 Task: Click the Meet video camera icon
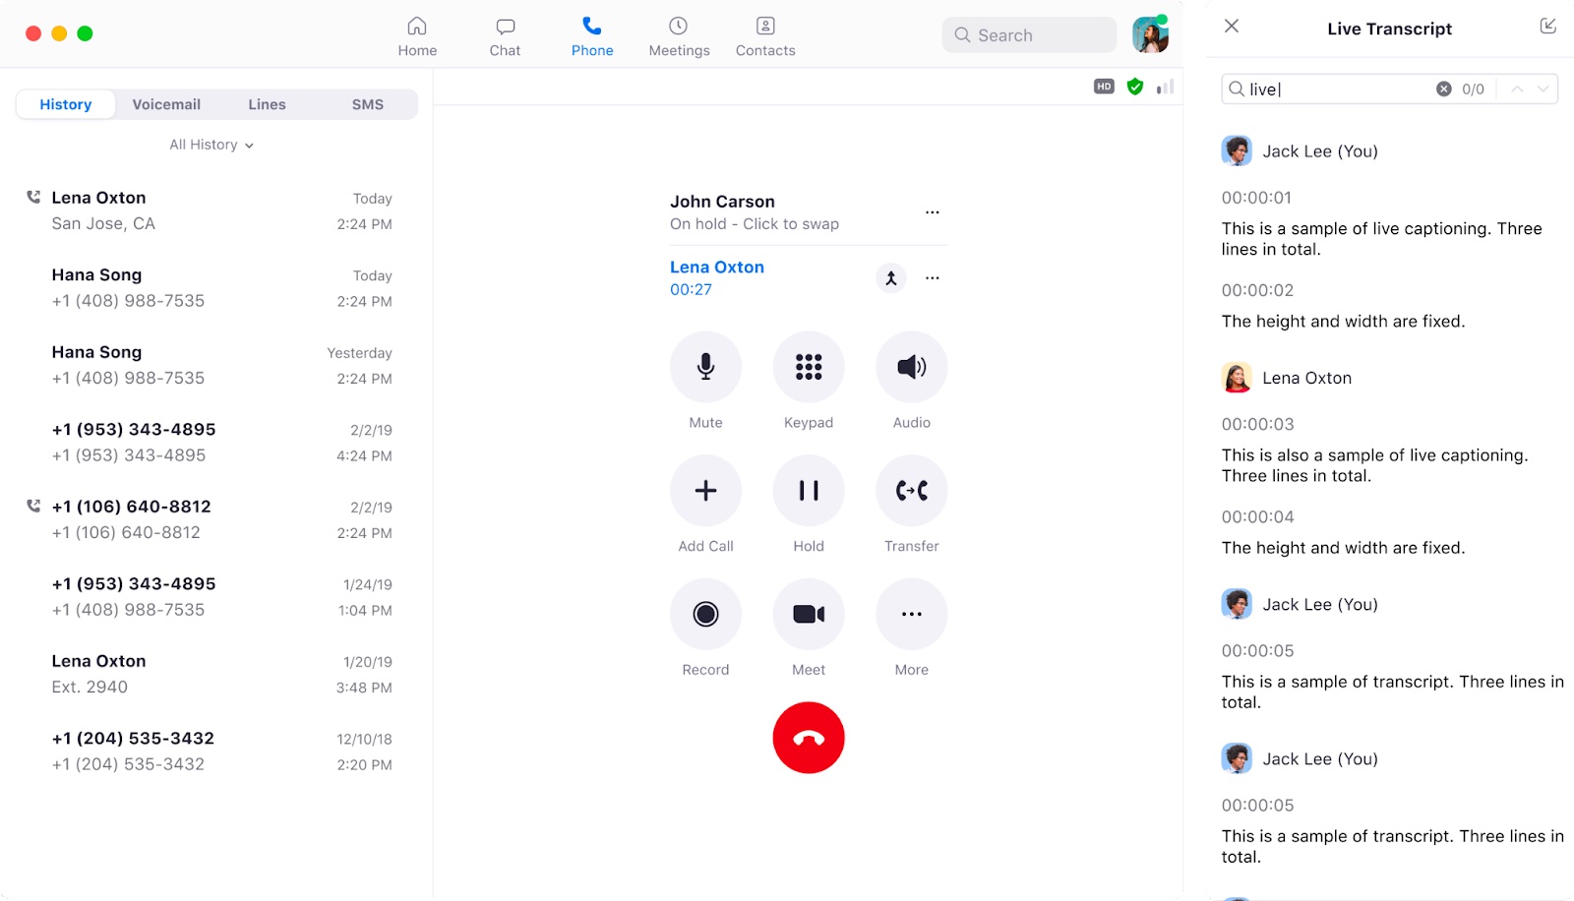(809, 615)
